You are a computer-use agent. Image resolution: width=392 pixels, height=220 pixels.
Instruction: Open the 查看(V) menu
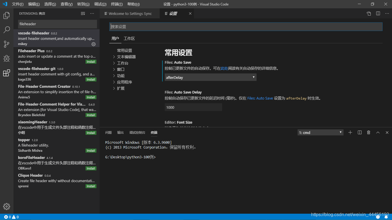tap(67, 4)
